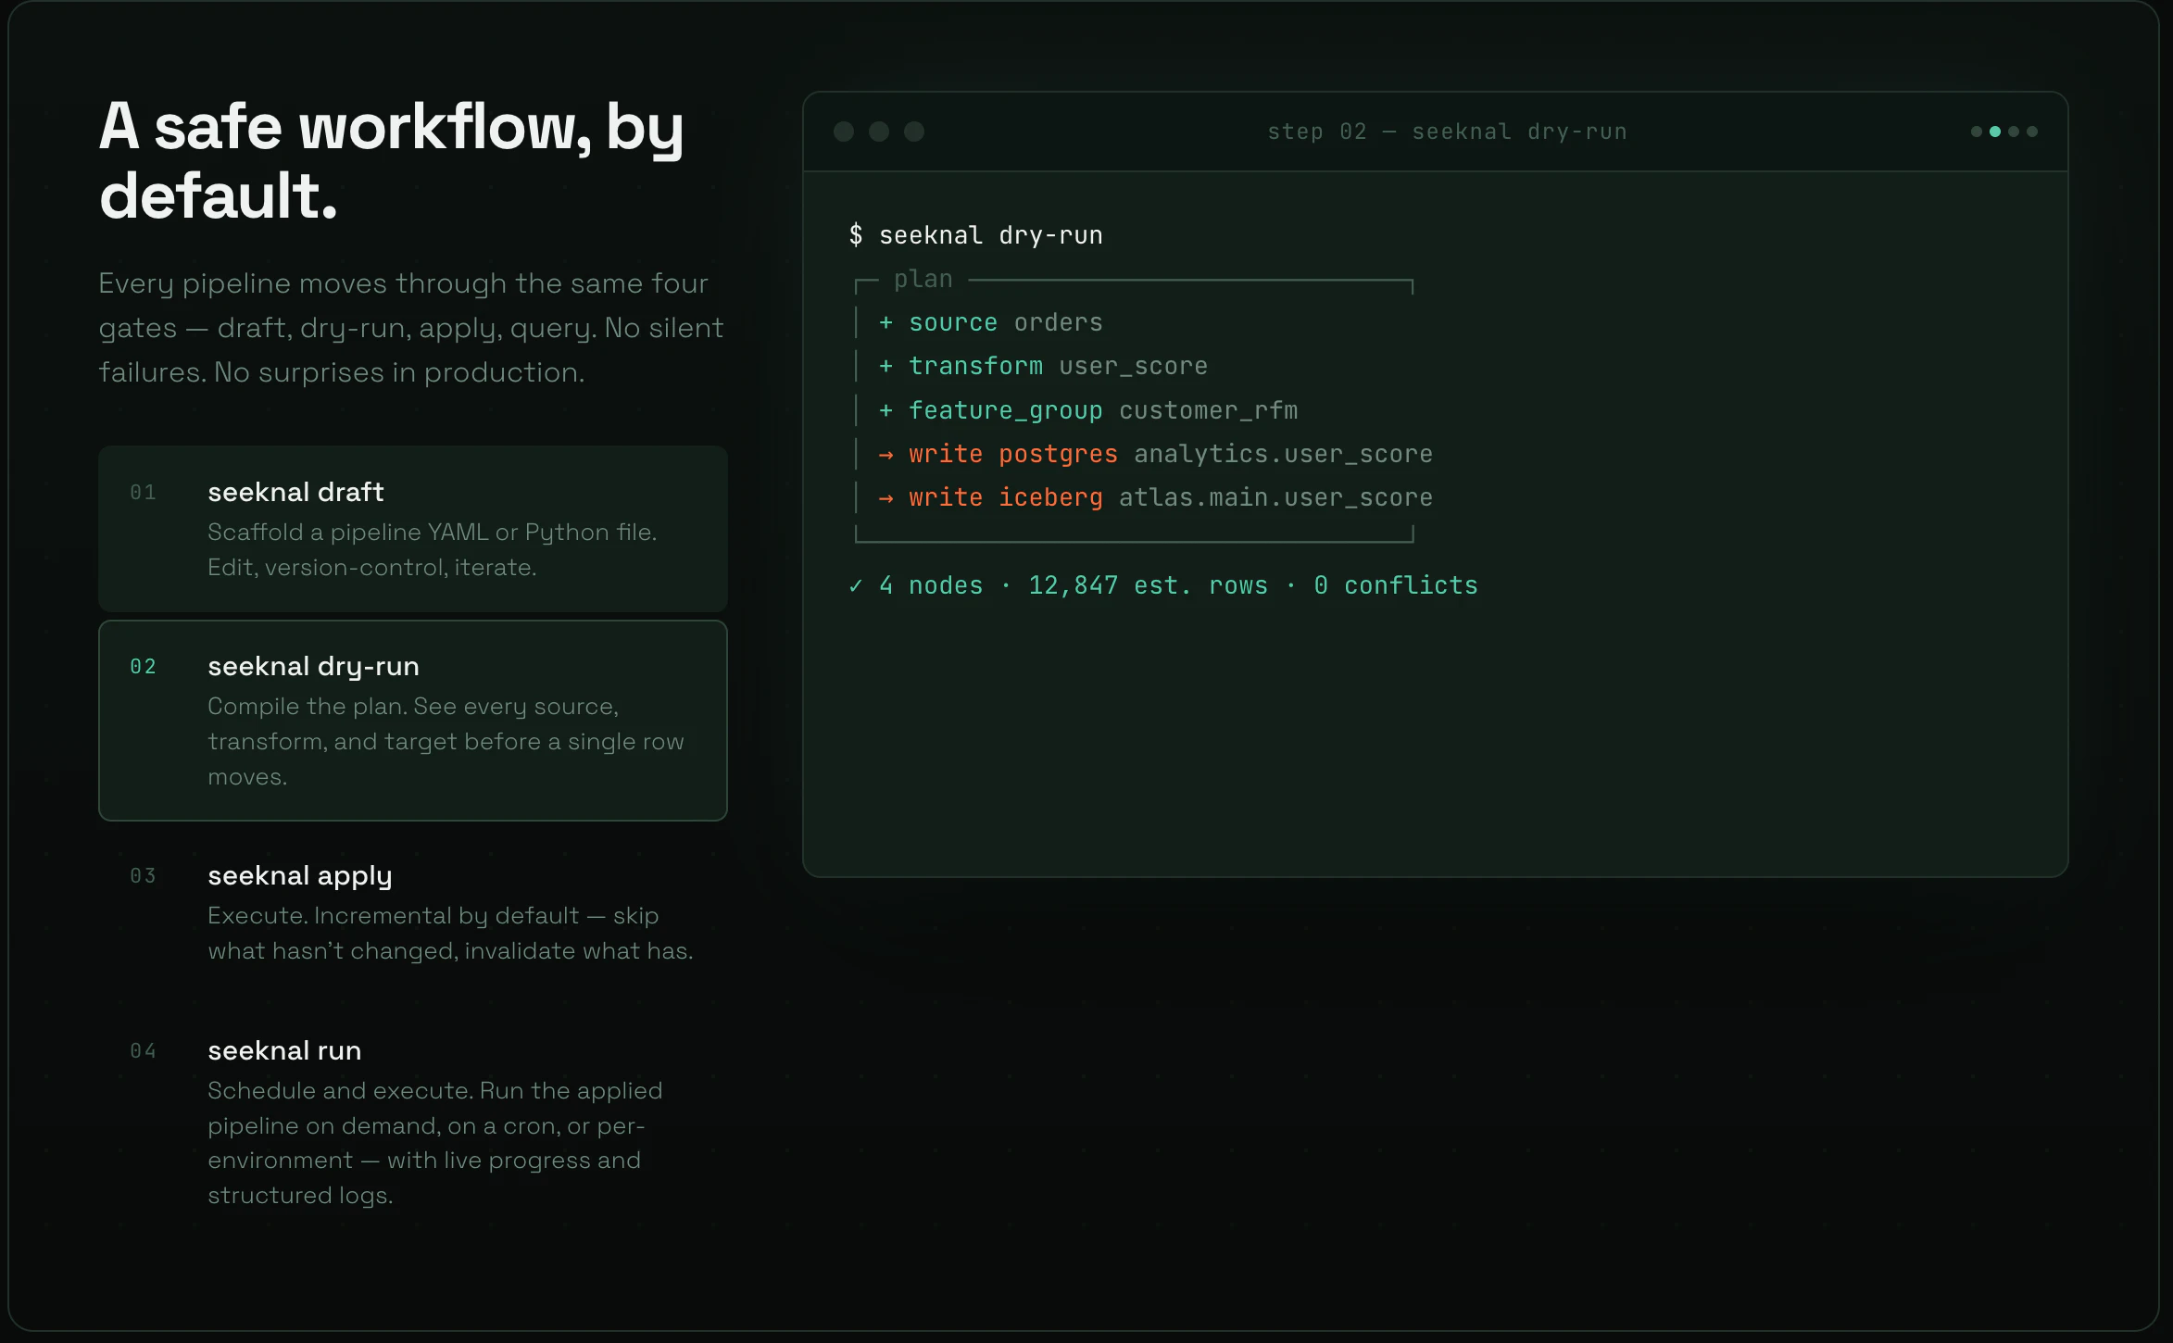2173x1343 pixels.
Task: Switch to the fourth carousel dot
Action: point(2032,132)
